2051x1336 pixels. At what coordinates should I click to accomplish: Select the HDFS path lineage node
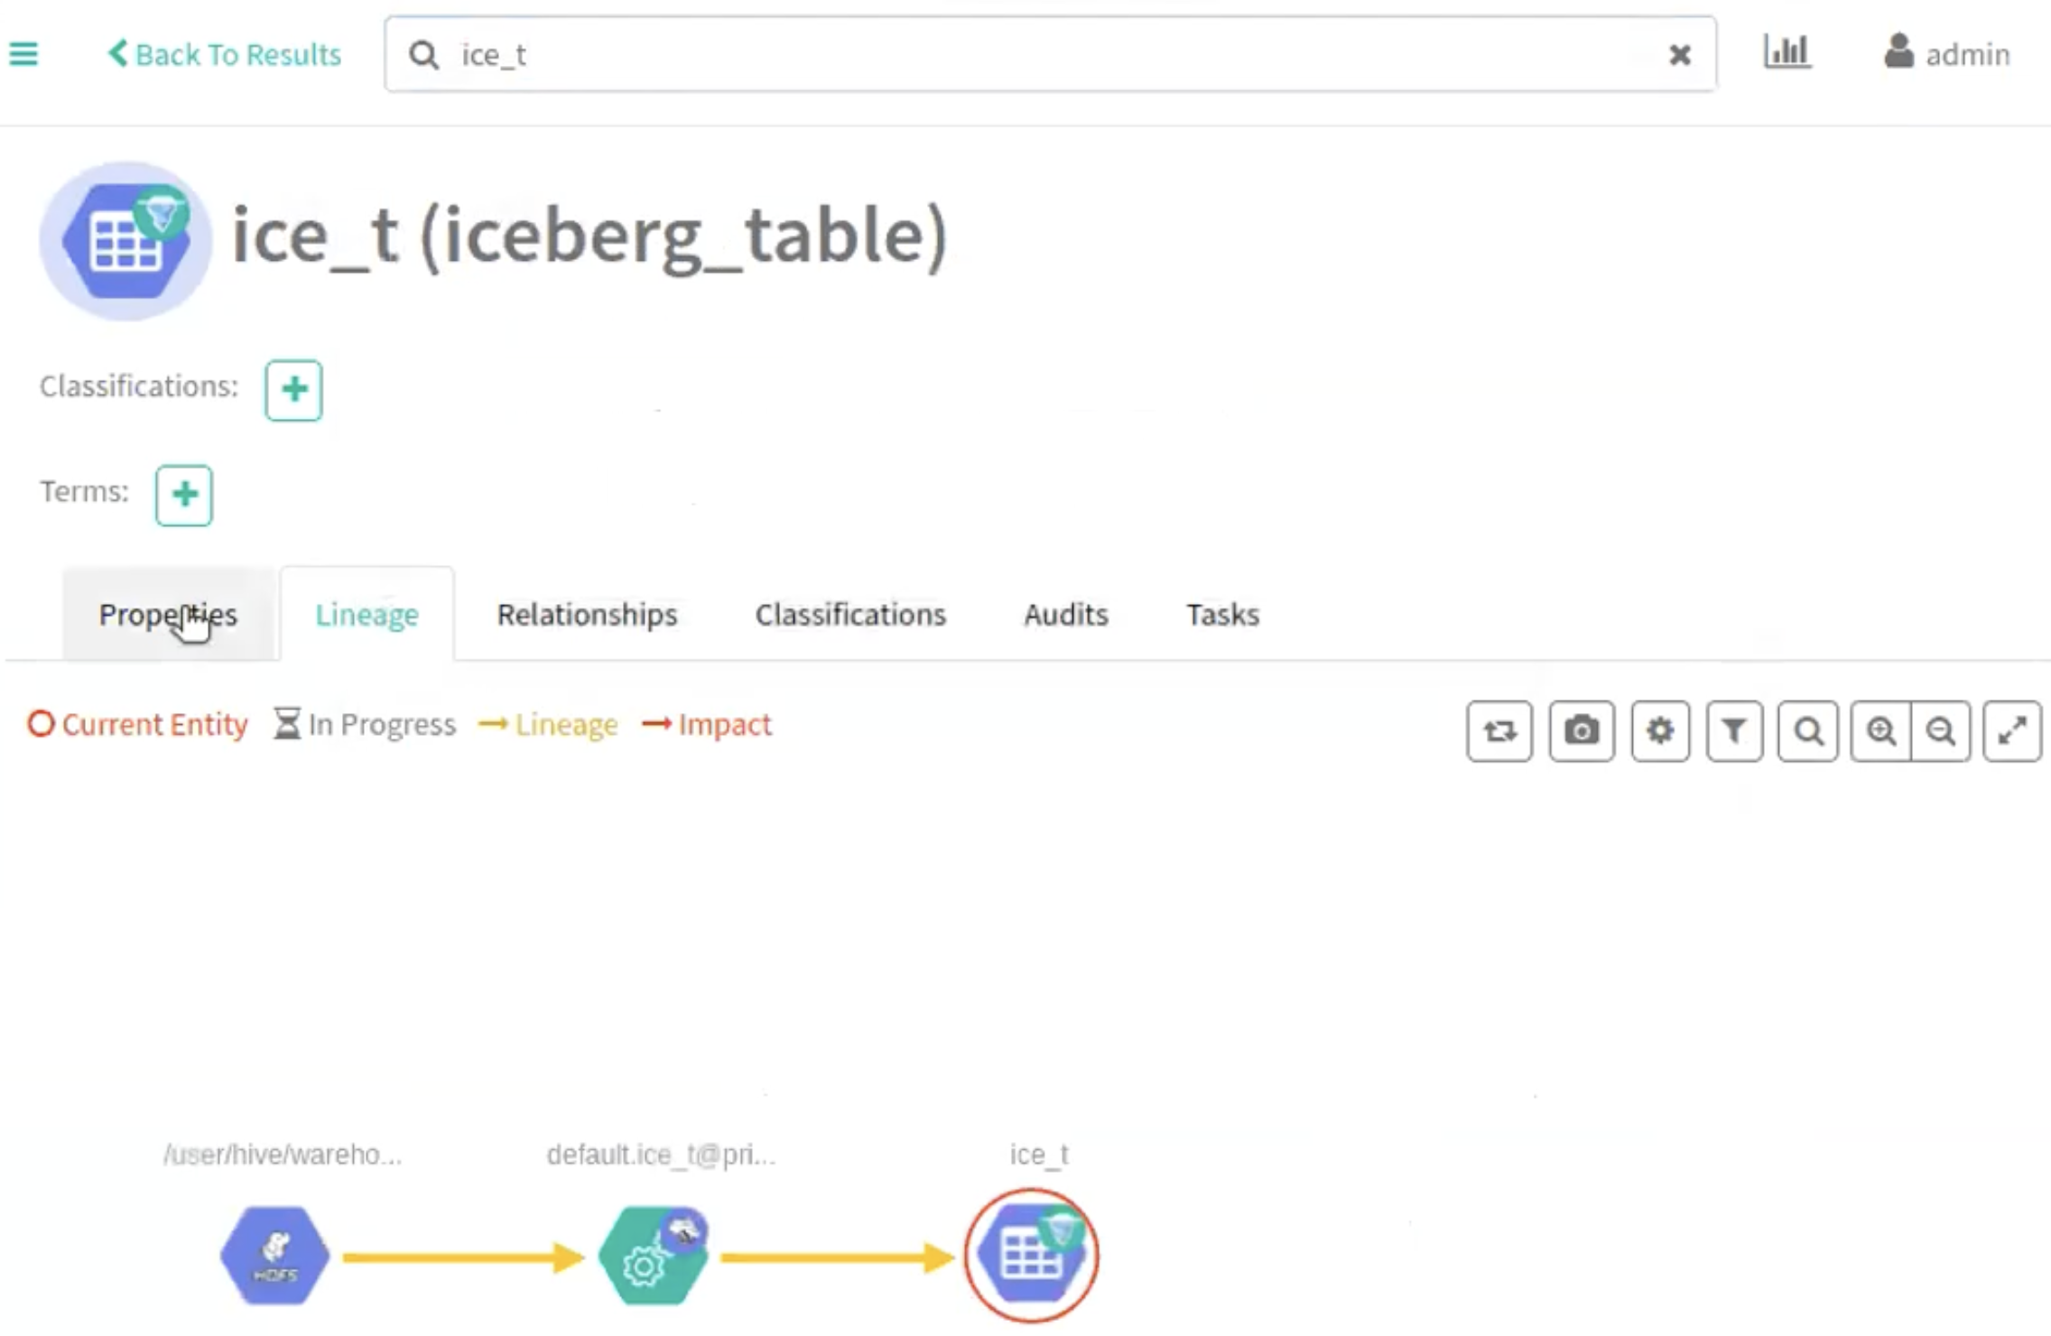coord(275,1256)
